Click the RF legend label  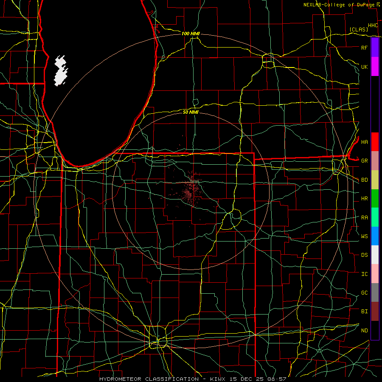point(365,48)
